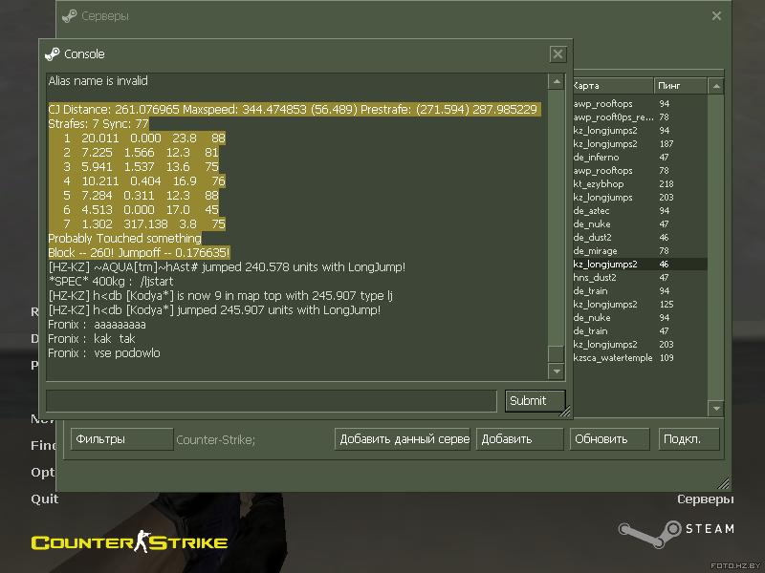Submit the console command
This screenshot has width=765, height=573.
coord(535,401)
